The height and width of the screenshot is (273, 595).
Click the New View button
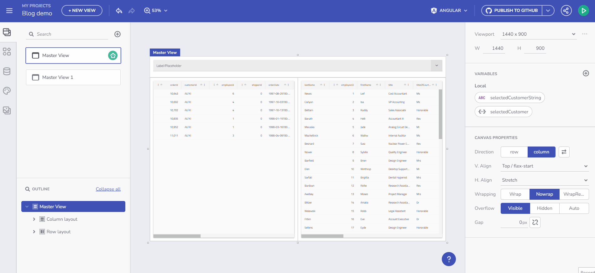[x=82, y=11]
